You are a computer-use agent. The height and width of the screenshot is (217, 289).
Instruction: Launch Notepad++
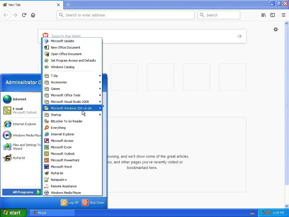(x=72, y=179)
